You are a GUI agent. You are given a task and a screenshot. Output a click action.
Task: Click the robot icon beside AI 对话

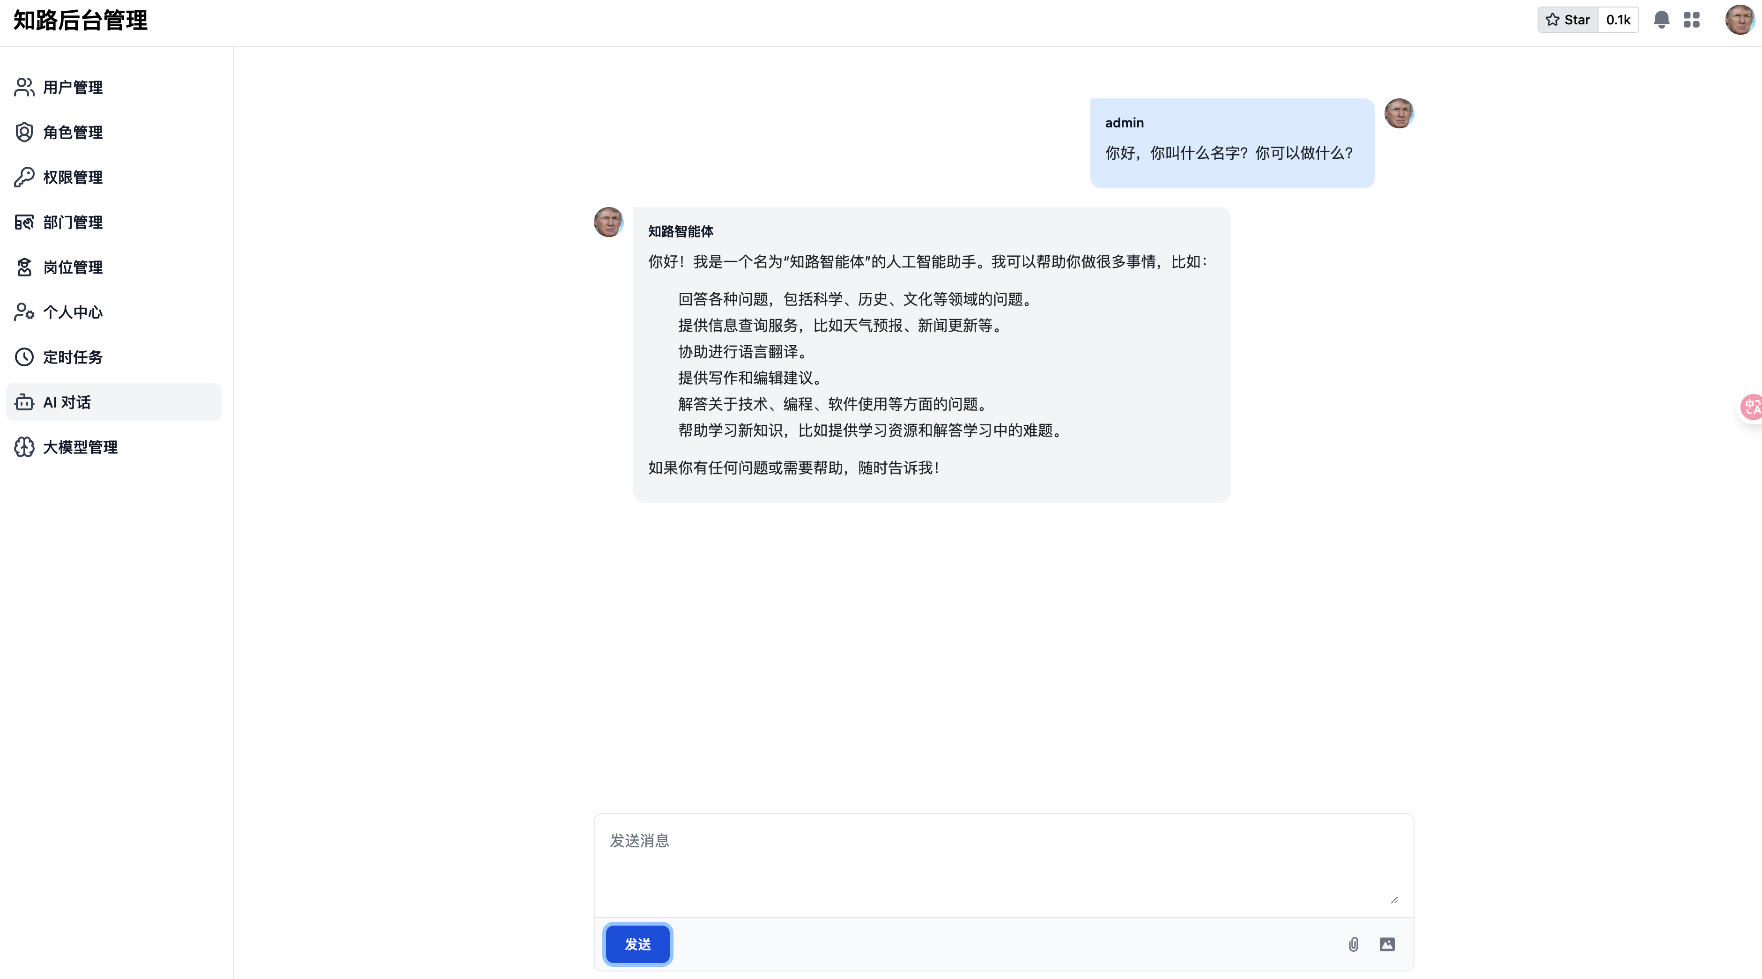coord(24,402)
